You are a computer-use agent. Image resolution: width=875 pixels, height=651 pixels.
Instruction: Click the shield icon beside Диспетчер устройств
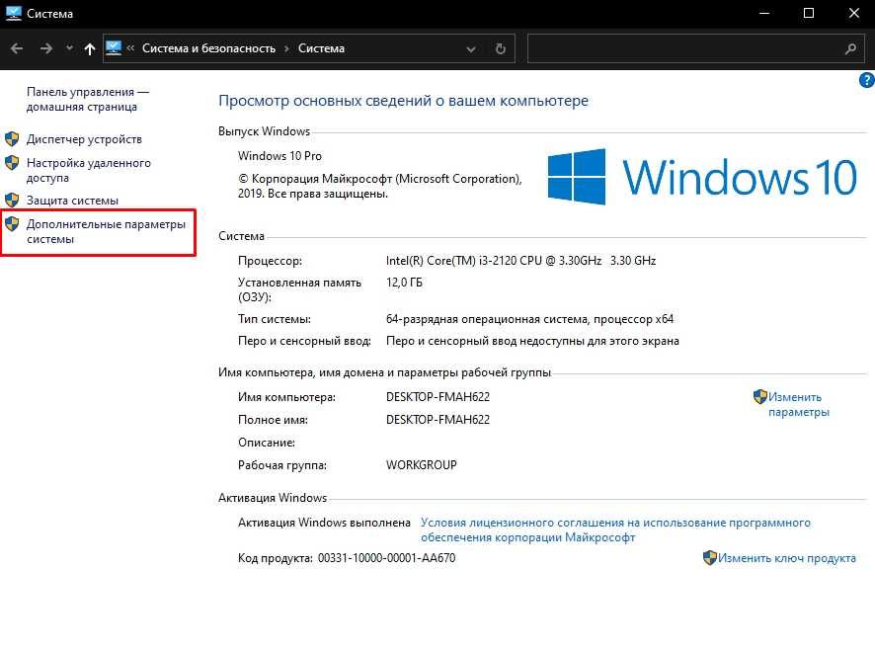pos(12,139)
